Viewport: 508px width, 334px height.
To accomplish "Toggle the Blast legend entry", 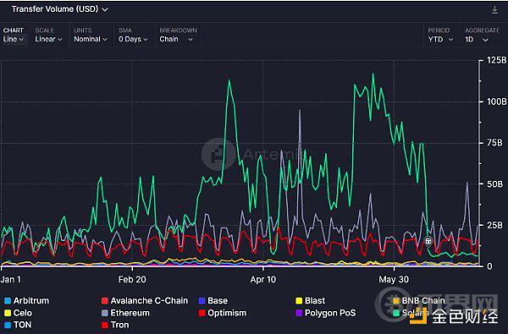I will (x=310, y=301).
